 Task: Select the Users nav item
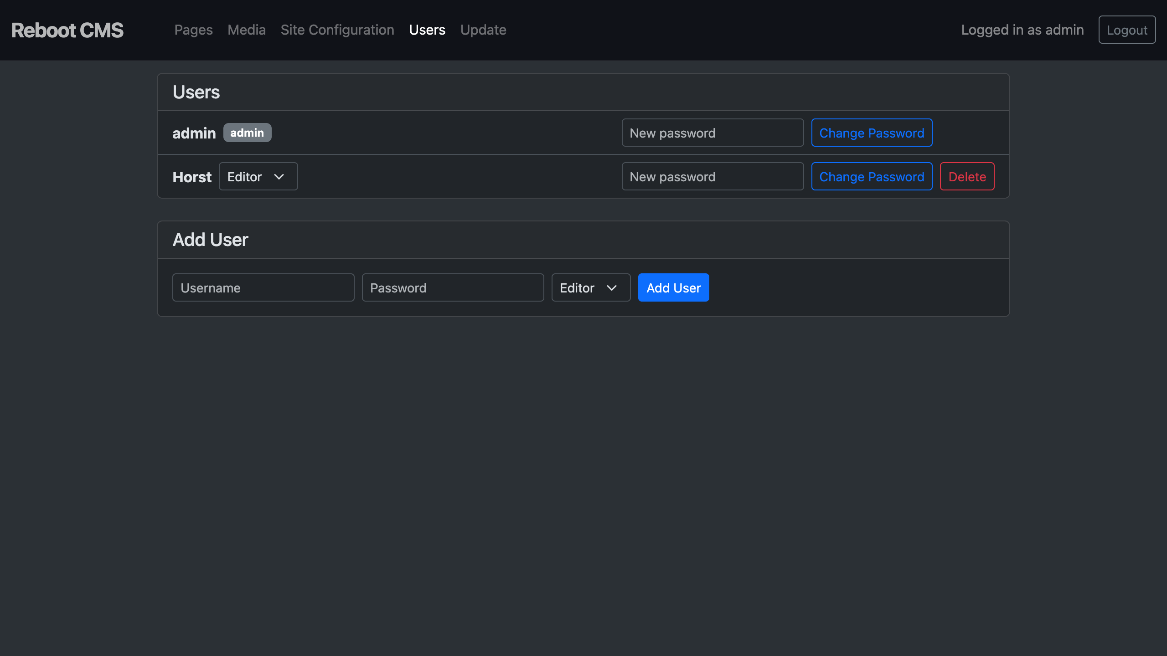click(427, 30)
